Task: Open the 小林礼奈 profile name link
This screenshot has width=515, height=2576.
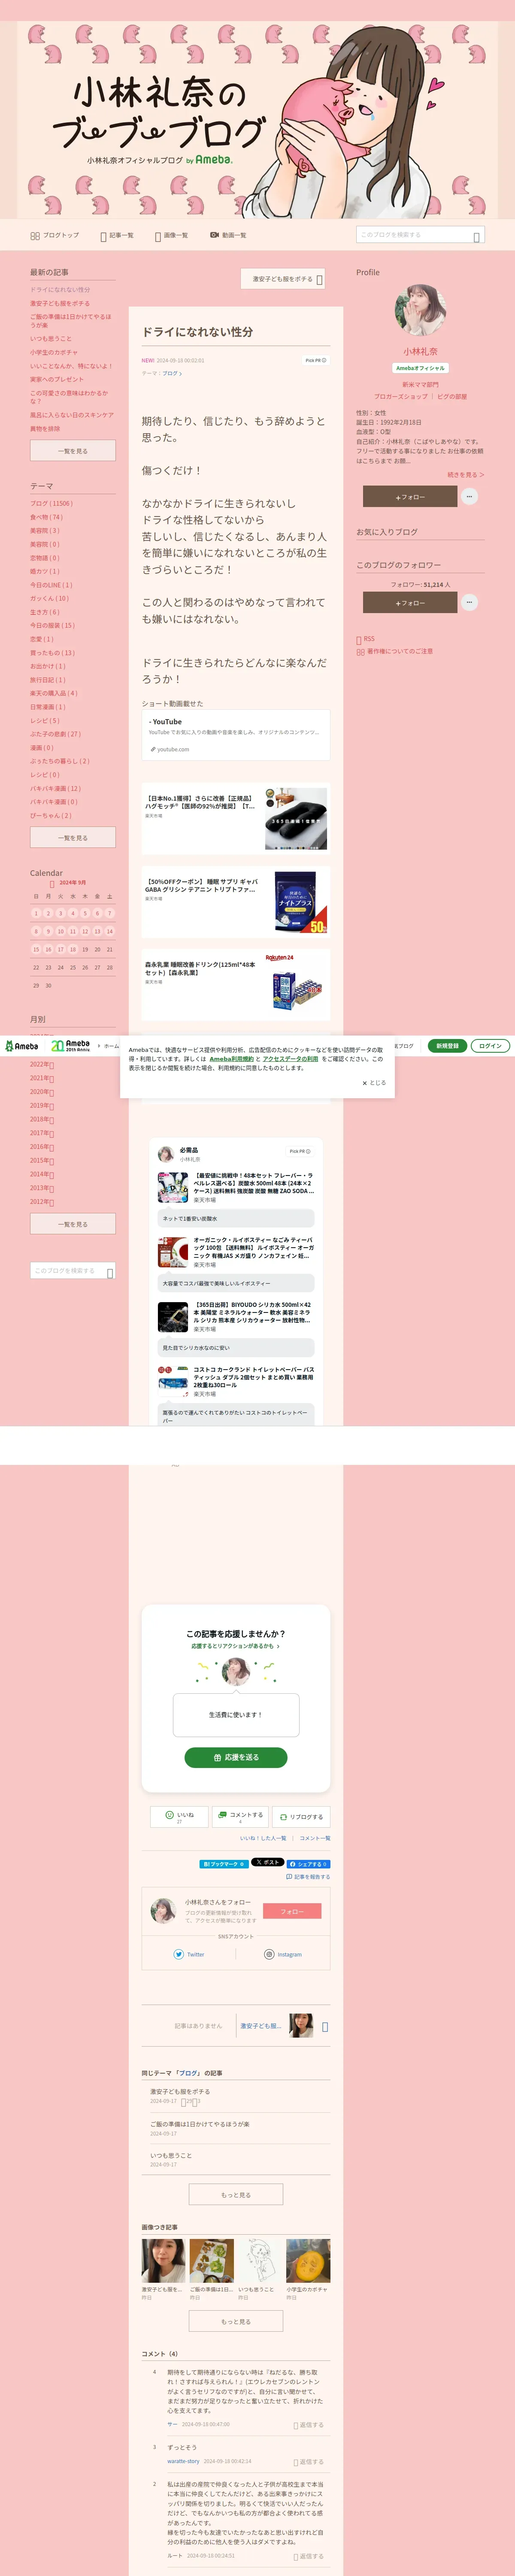Action: coord(420,351)
